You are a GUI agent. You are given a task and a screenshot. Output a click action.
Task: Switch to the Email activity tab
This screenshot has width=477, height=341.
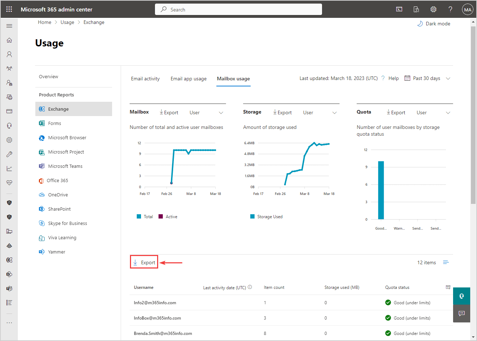[145, 79]
